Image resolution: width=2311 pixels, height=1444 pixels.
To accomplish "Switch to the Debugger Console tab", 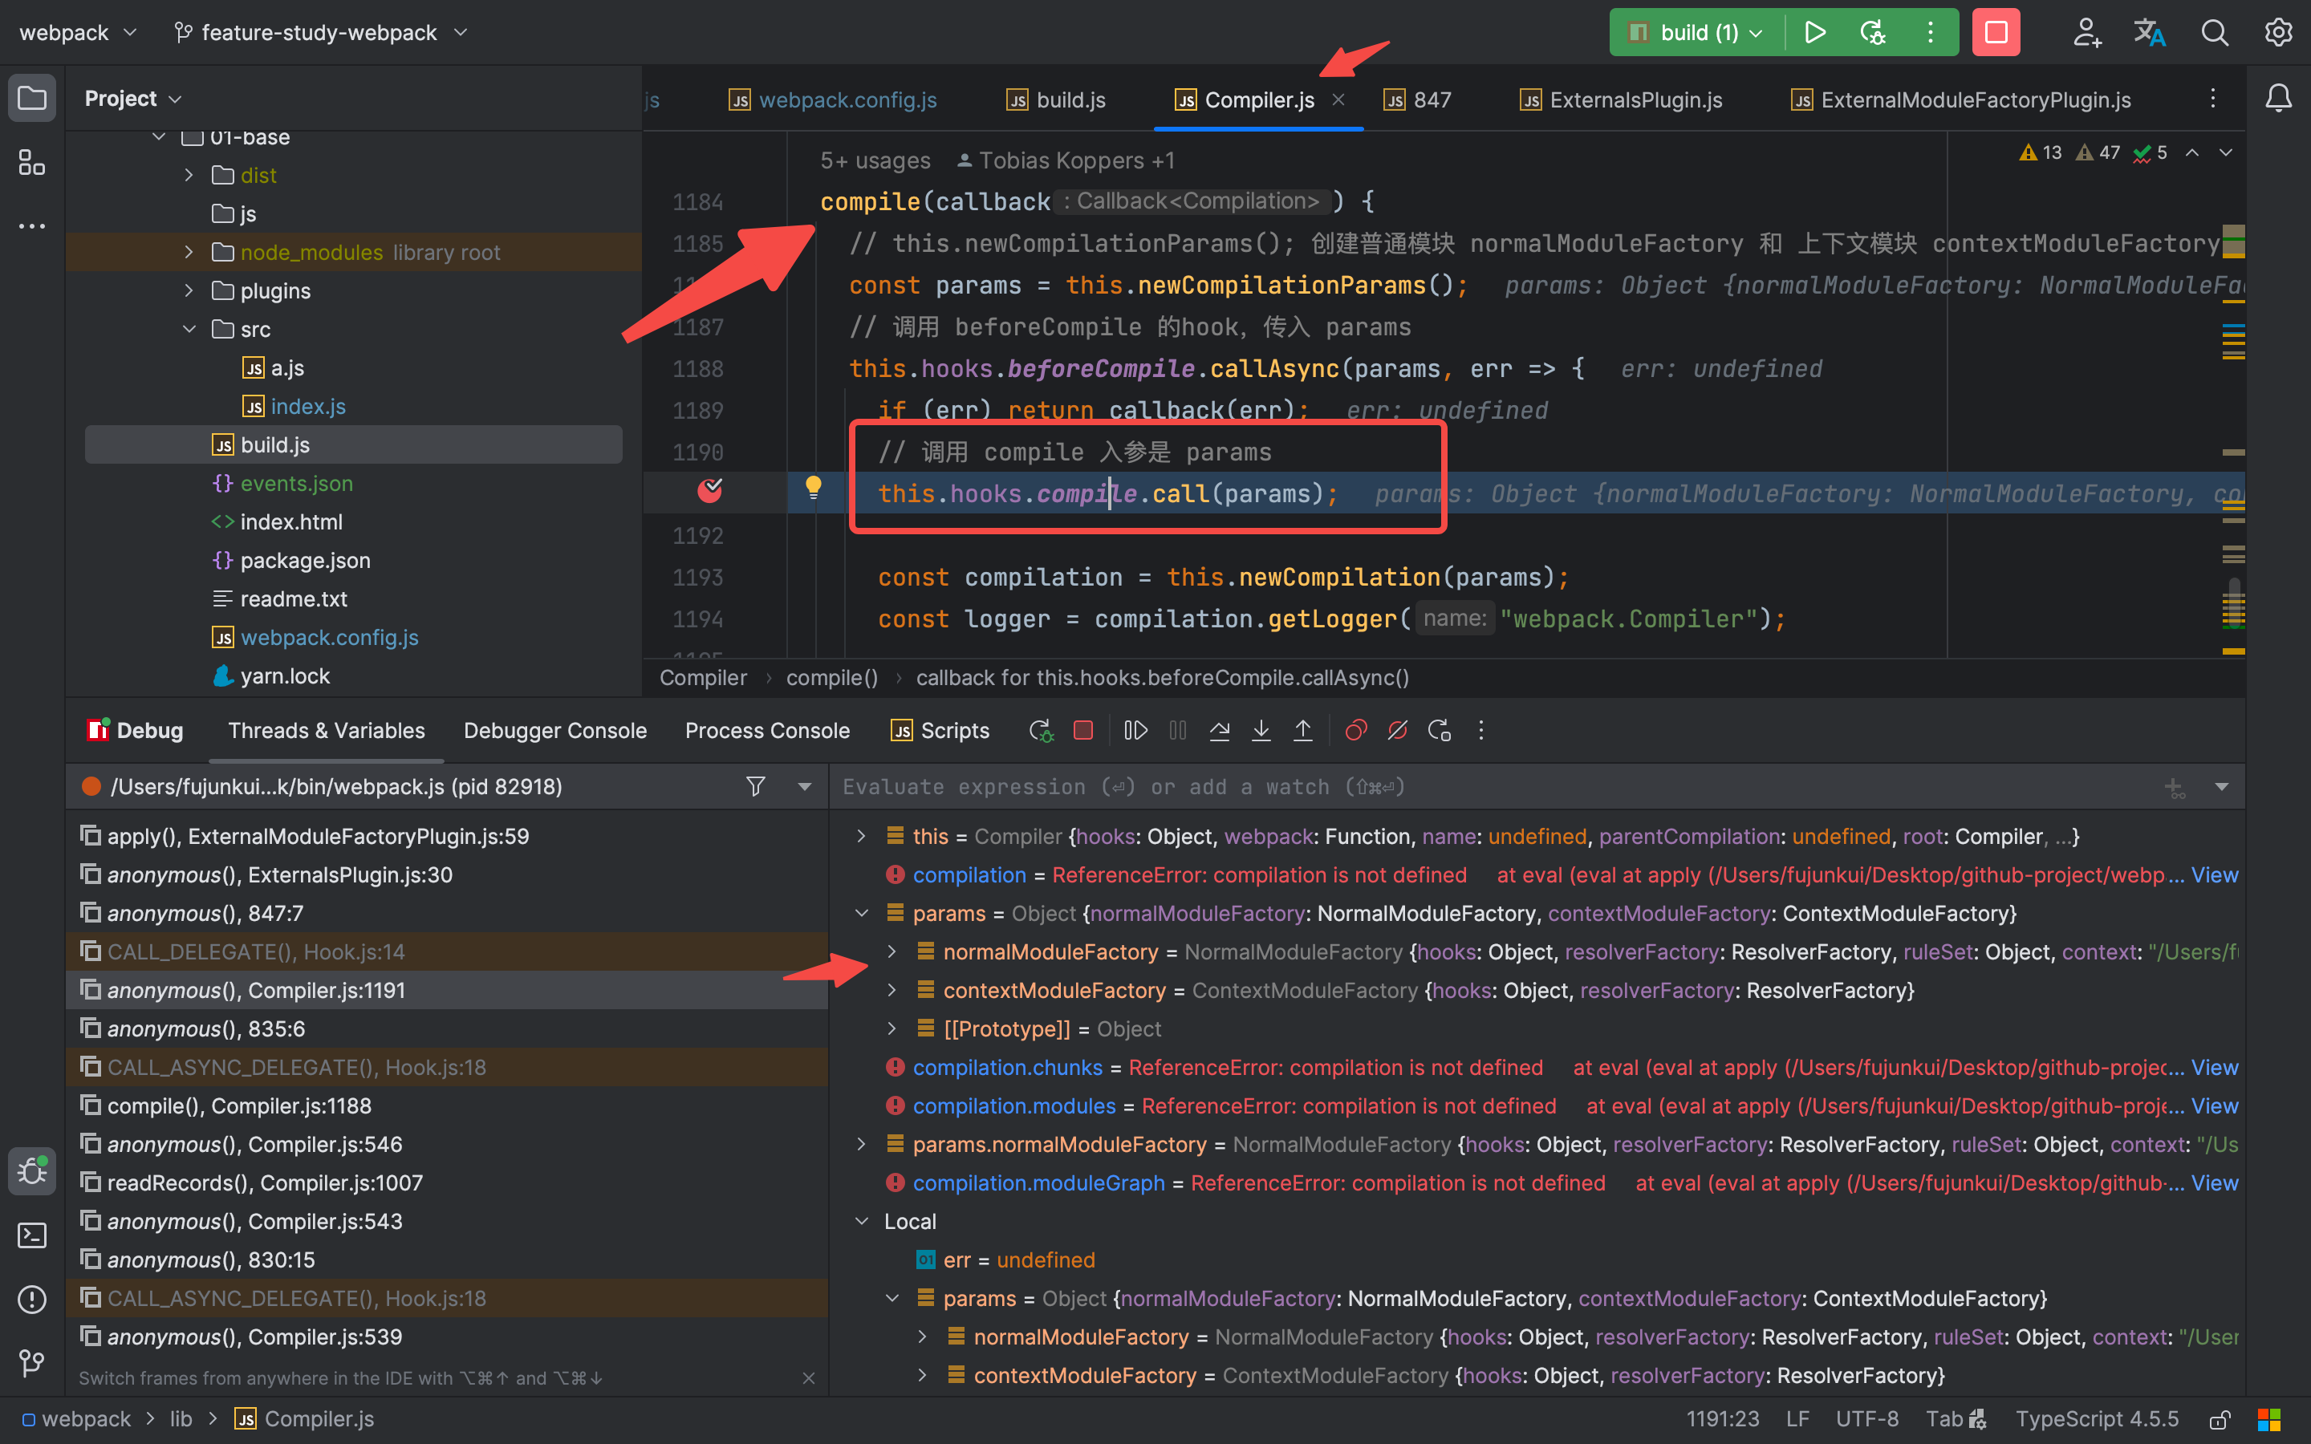I will pos(554,731).
